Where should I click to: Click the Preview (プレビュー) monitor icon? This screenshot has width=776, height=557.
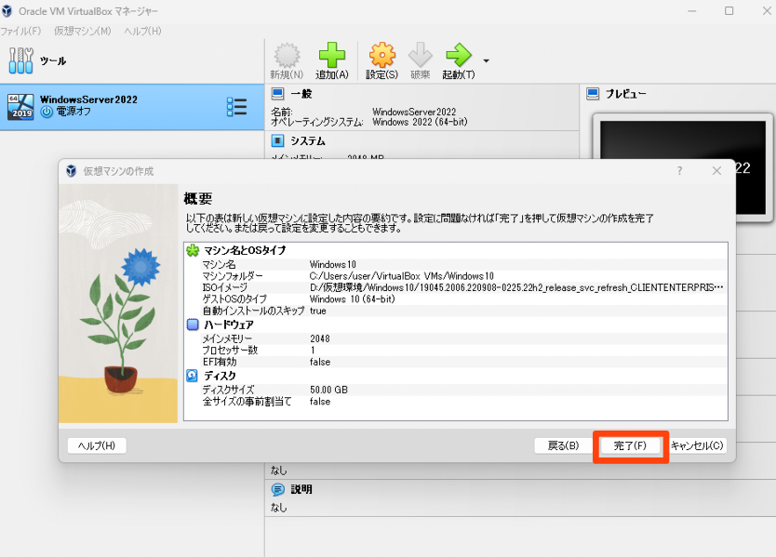(x=593, y=94)
